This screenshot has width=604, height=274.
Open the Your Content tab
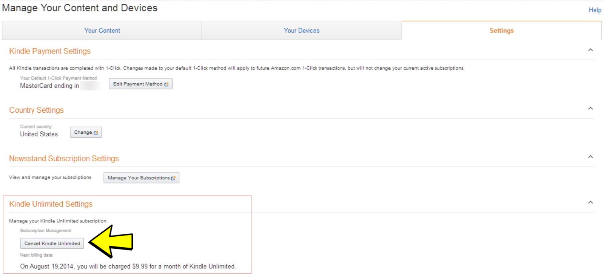coord(102,31)
